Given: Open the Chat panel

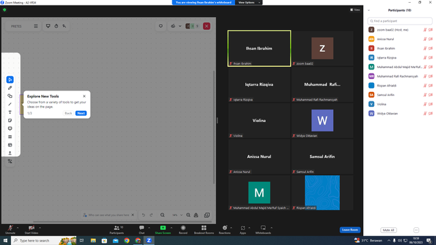Looking at the screenshot, I should [142, 229].
